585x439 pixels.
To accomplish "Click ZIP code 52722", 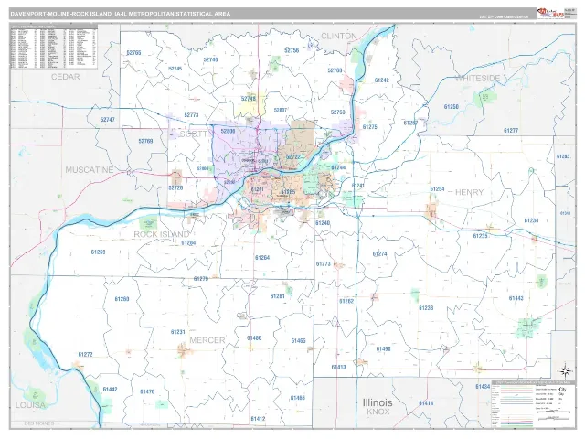I will [293, 157].
